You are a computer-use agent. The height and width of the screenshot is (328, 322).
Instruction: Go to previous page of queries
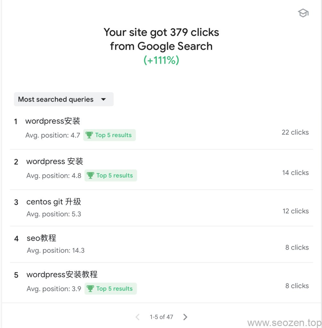[137, 317]
